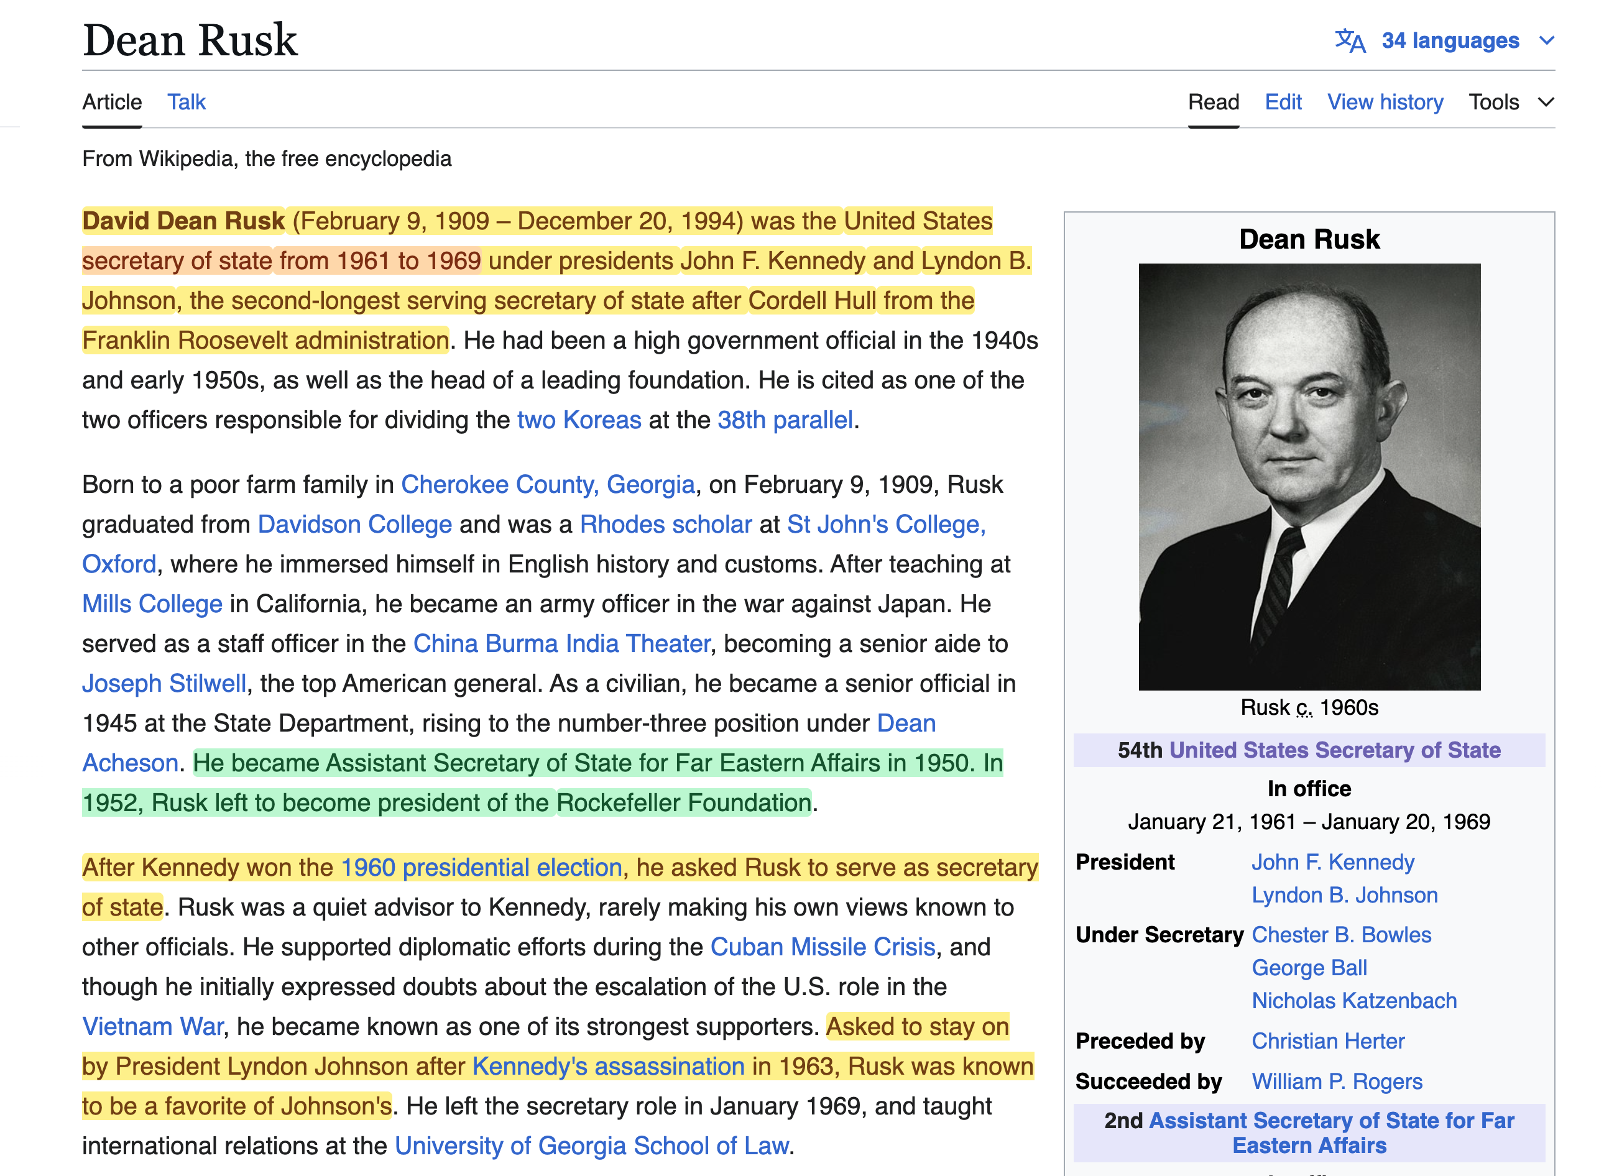Viewport: 1604px width, 1176px height.
Task: Open the Davidson College link
Action: [x=354, y=525]
